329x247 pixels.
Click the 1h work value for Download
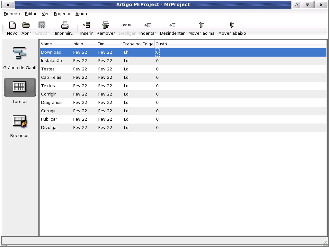tap(126, 52)
